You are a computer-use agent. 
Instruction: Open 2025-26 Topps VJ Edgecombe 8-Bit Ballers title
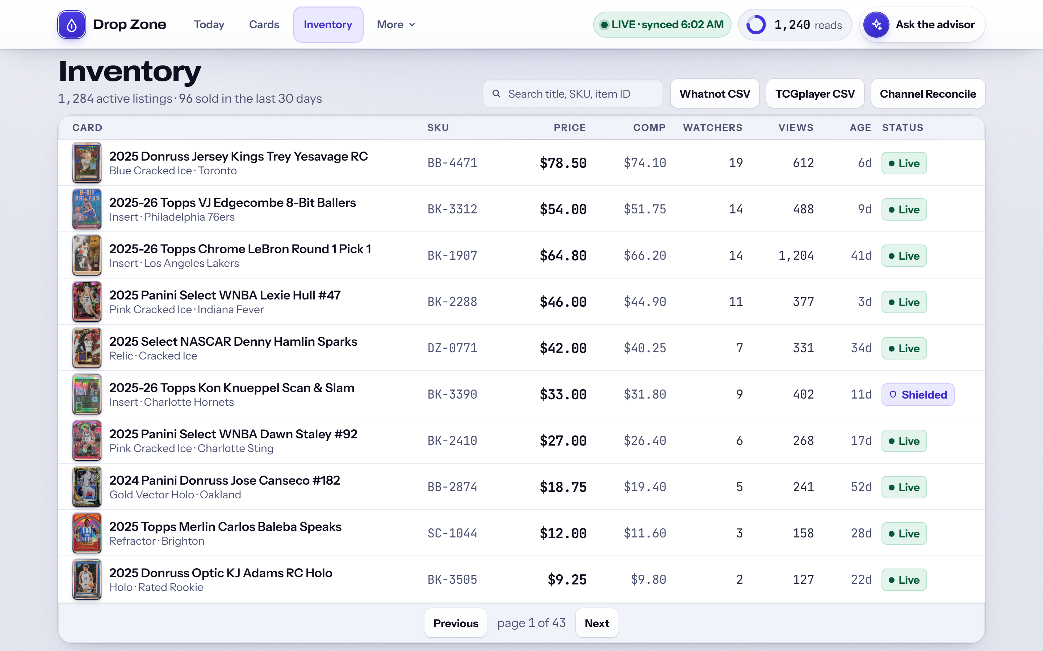(x=232, y=203)
